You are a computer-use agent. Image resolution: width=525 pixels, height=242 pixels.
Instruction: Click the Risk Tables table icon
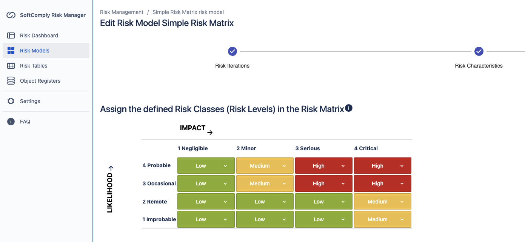click(x=11, y=66)
